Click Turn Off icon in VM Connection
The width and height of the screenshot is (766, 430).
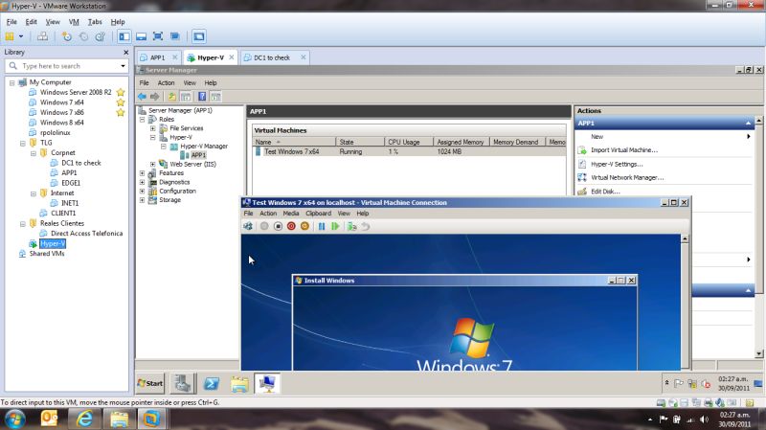[x=278, y=226]
